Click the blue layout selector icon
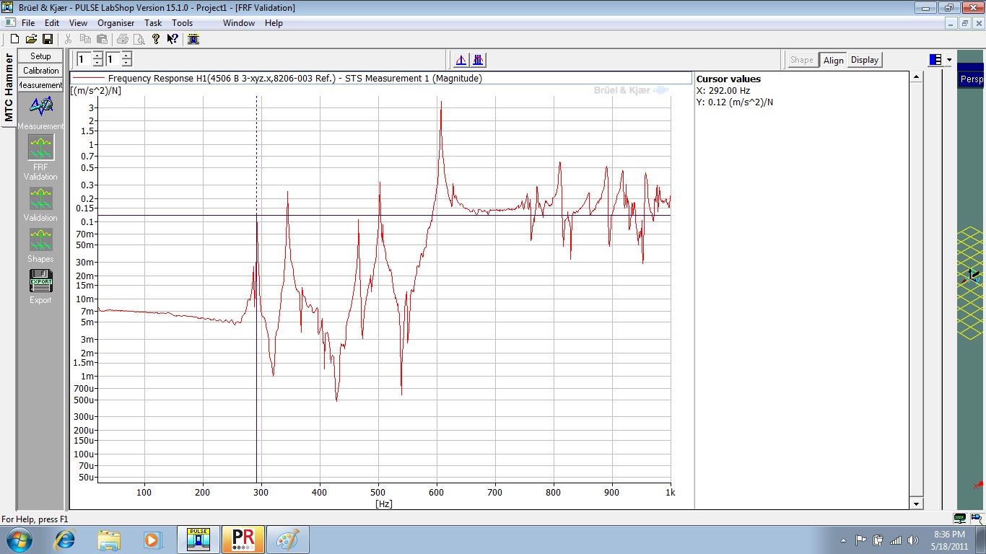This screenshot has height=554, width=986. click(x=936, y=60)
